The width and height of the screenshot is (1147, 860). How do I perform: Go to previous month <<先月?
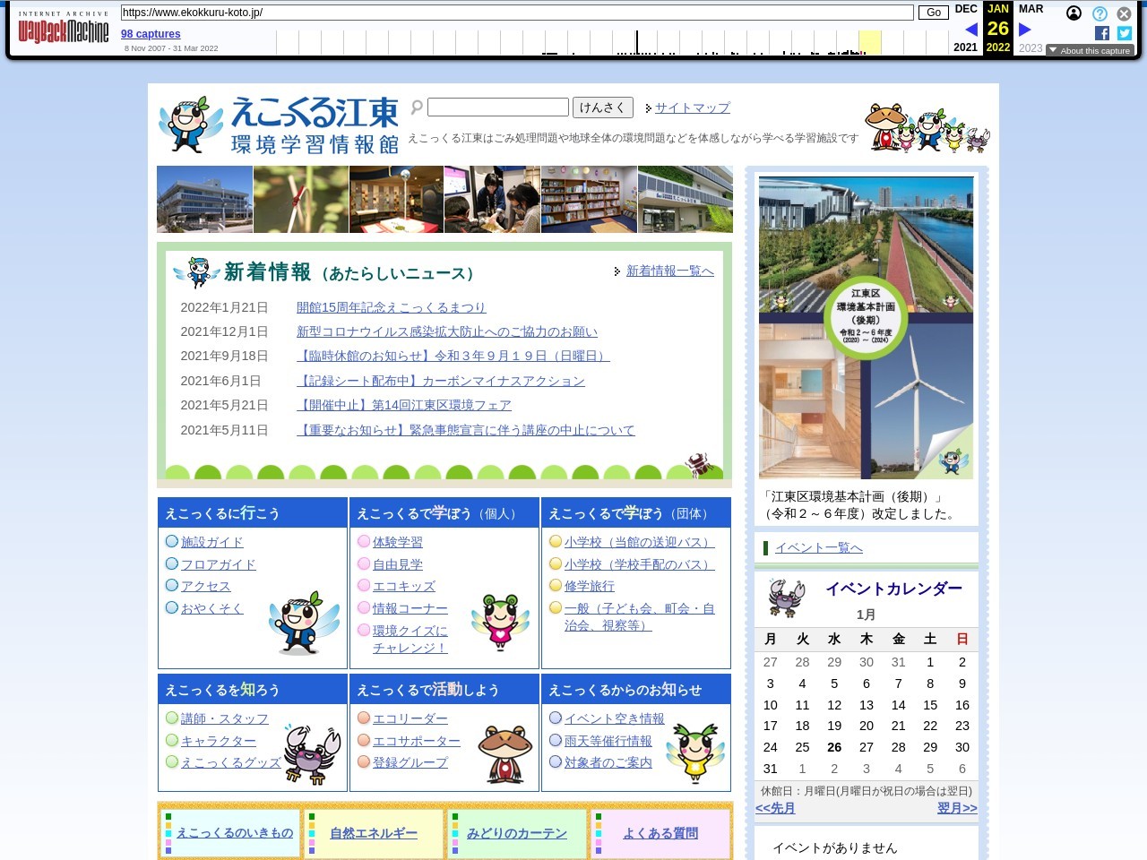coord(775,808)
